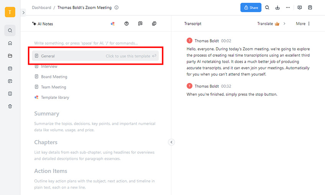Viewport: 325px width, 195px height.
Task: Open the Template library entry
Action: (x=55, y=97)
